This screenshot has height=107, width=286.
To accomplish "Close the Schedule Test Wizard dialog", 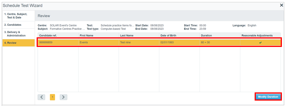I will coord(281,5).
